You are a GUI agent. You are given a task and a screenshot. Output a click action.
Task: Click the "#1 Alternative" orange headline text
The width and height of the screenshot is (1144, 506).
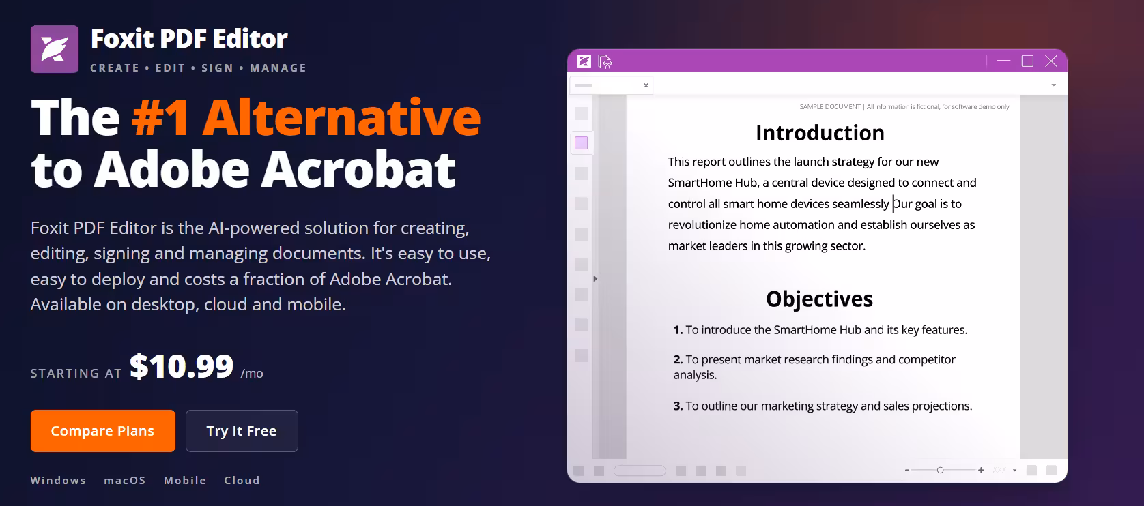point(306,117)
